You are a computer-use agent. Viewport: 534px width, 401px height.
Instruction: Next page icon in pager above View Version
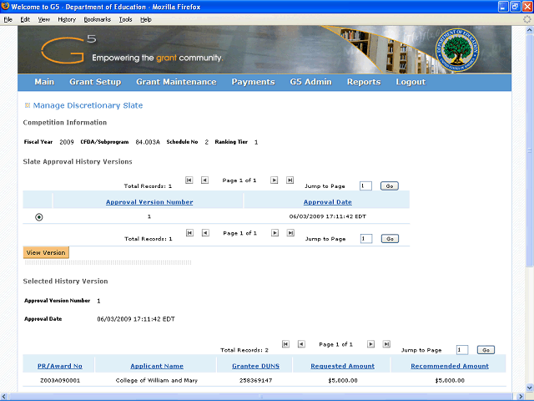[x=275, y=233]
